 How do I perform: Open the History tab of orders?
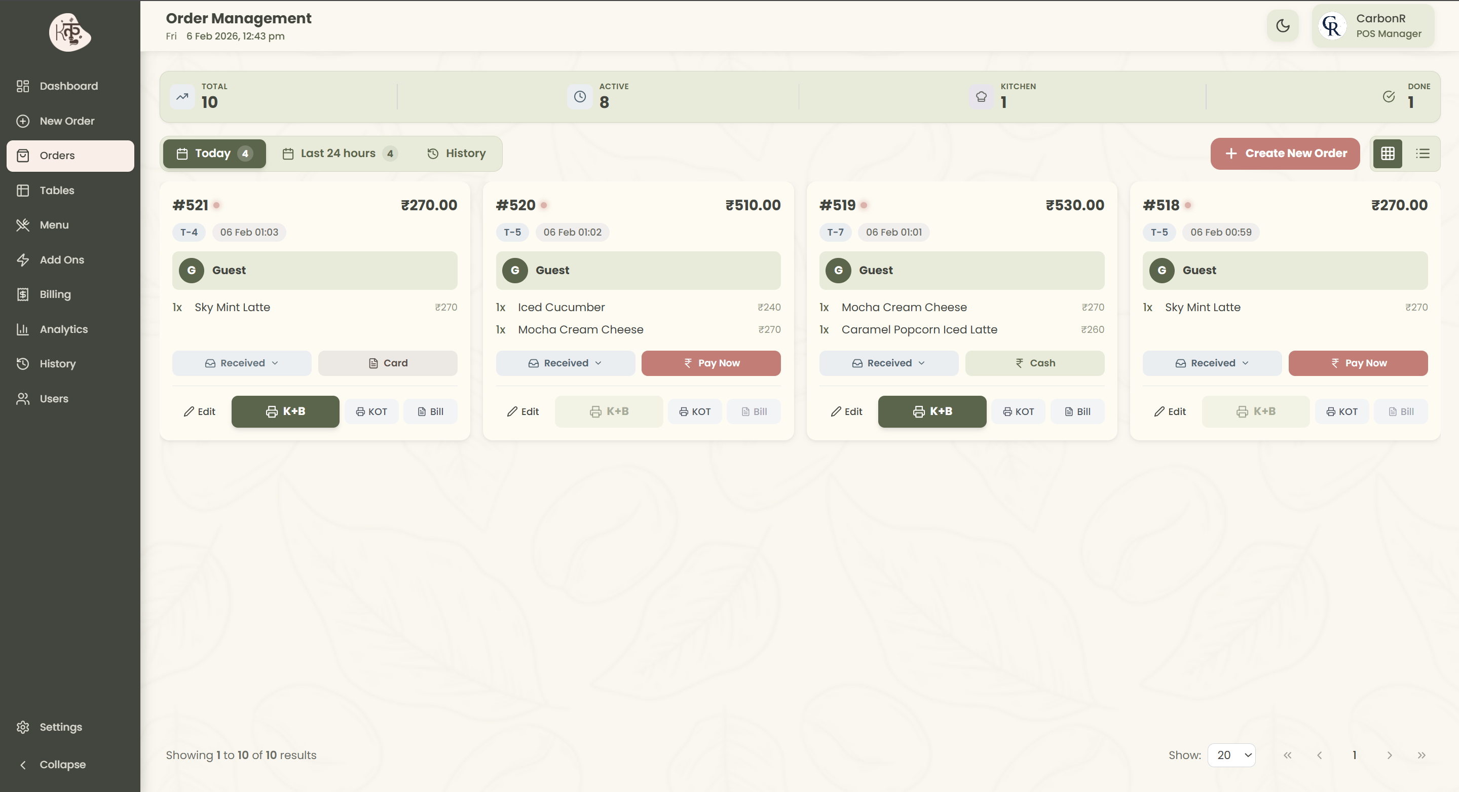457,153
